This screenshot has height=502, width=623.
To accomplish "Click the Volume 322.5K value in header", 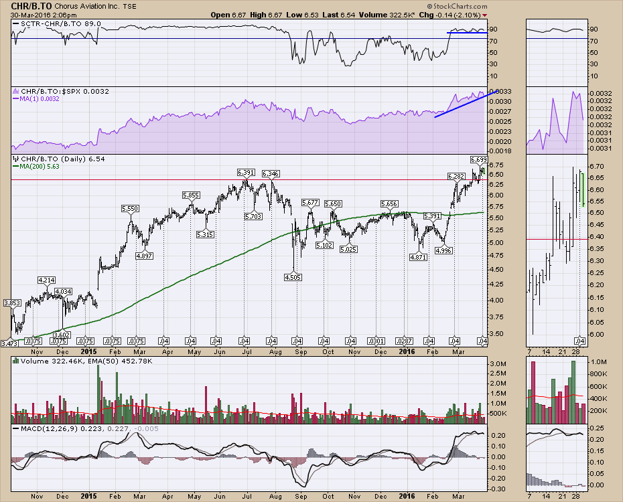I will pyautogui.click(x=387, y=15).
